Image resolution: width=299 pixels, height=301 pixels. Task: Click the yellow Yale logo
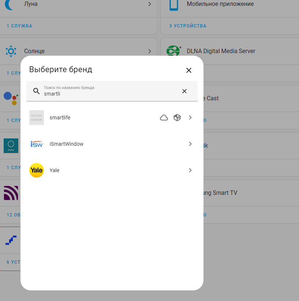tap(37, 170)
